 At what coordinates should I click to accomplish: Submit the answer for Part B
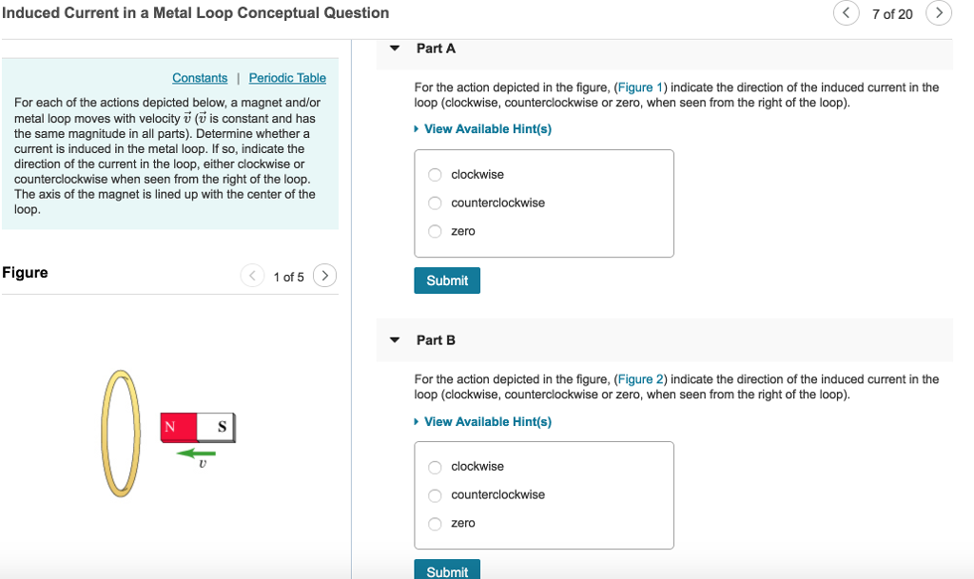(x=446, y=569)
